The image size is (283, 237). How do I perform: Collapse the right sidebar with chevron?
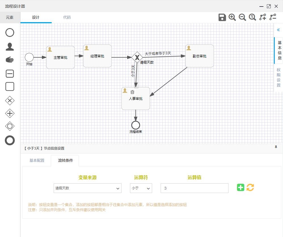click(278, 29)
